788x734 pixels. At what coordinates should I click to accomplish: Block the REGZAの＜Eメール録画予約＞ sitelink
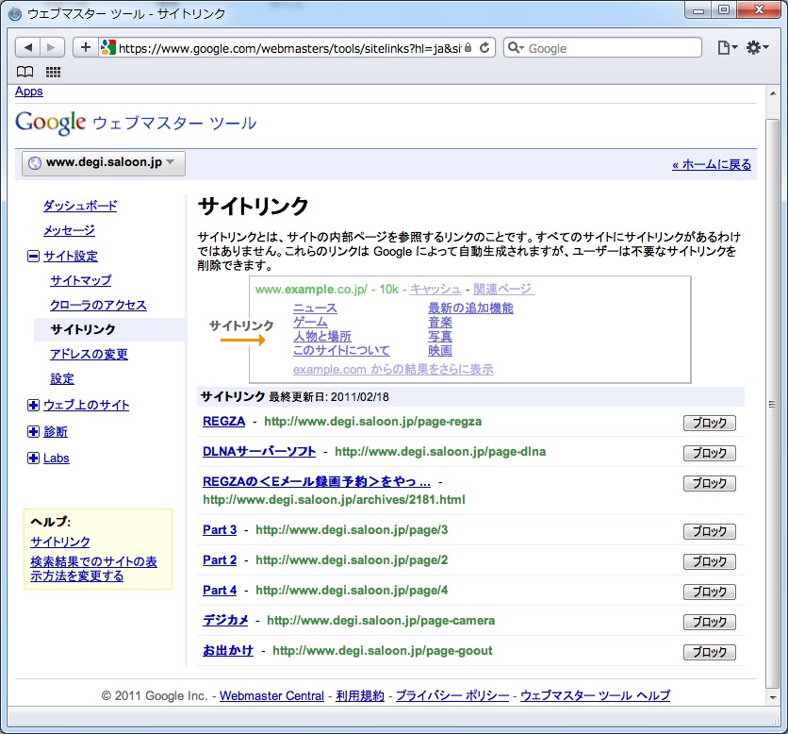709,483
